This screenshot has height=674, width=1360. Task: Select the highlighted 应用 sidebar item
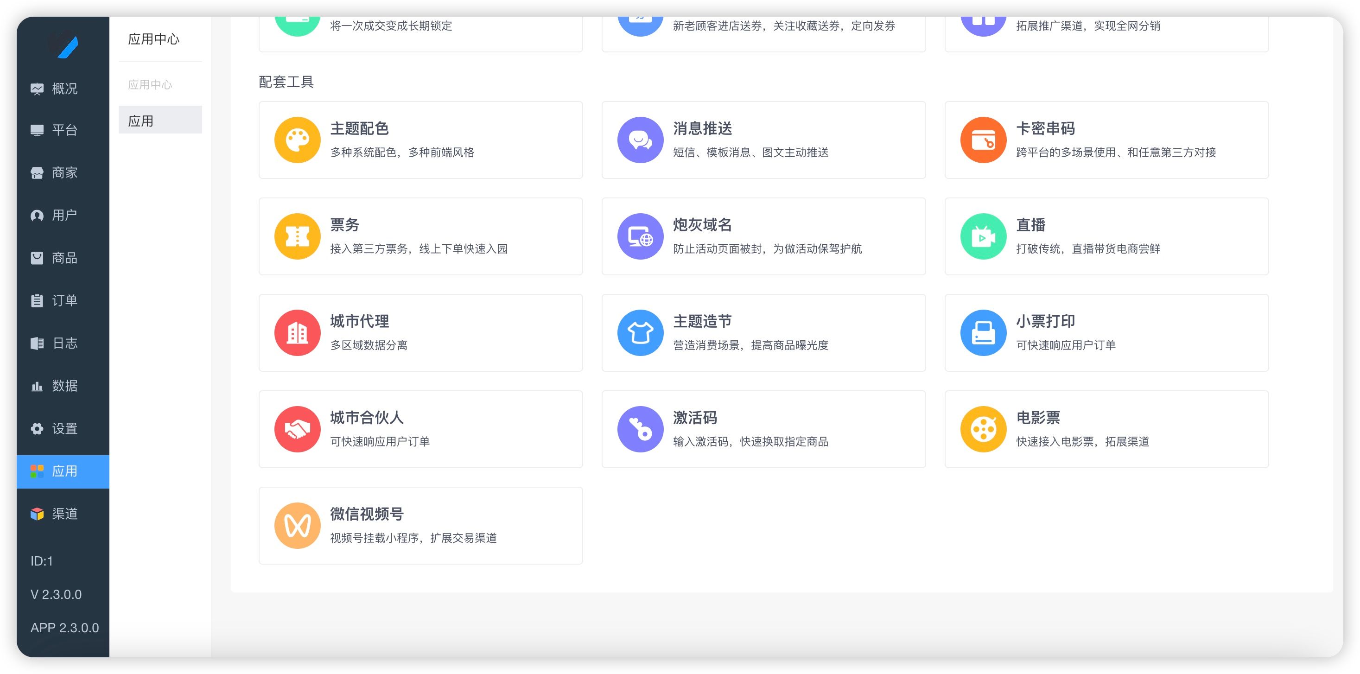click(x=63, y=471)
